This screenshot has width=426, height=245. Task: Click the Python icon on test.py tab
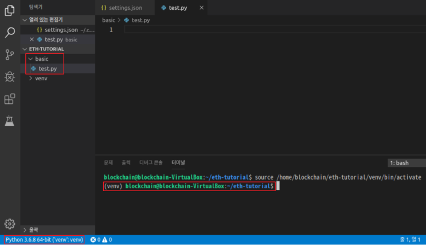point(163,8)
